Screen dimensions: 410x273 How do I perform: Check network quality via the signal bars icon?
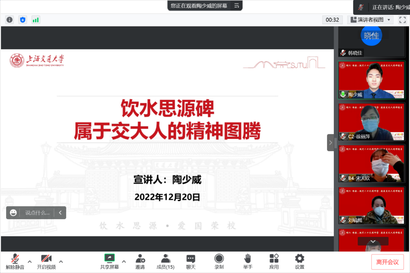(x=36, y=20)
